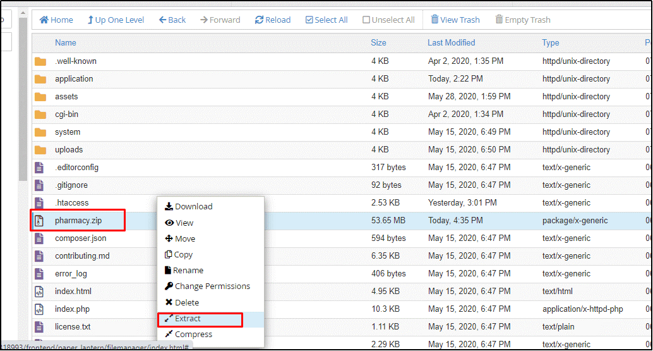Sort by Last Modified column
Image resolution: width=653 pixels, height=351 pixels.
(x=451, y=43)
